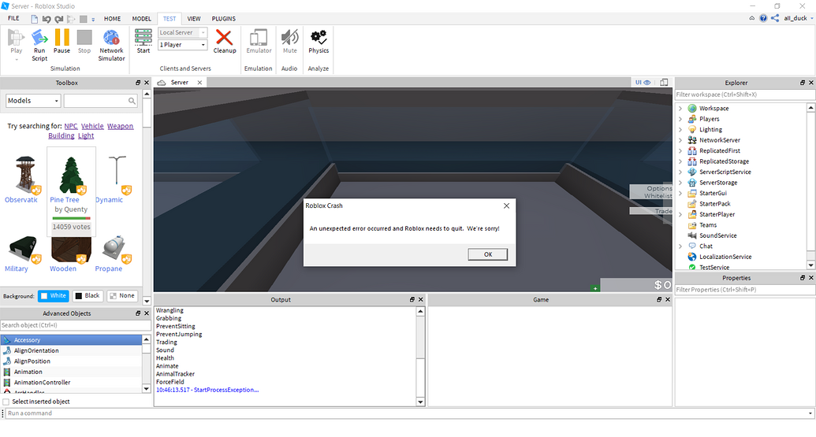Open the Models category dropdown
816x437 pixels.
tap(33, 101)
